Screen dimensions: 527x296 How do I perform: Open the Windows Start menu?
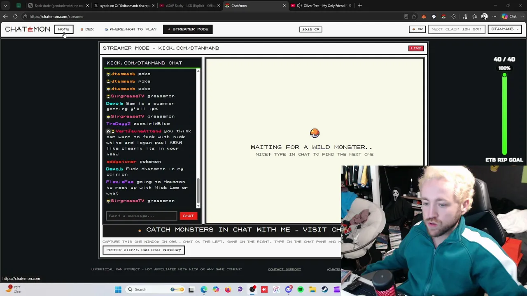click(x=118, y=289)
